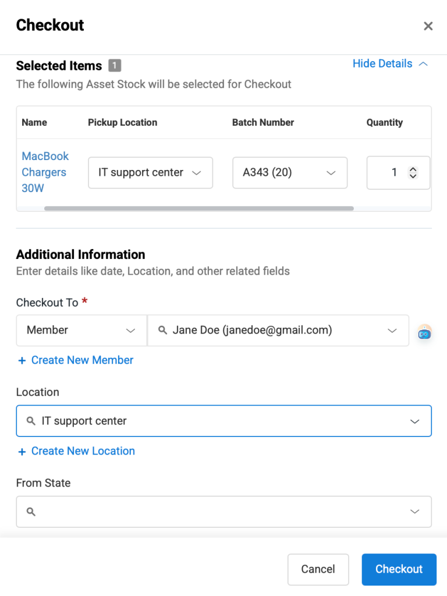447x596 pixels.
Task: Click the search icon in member field
Action: (162, 330)
